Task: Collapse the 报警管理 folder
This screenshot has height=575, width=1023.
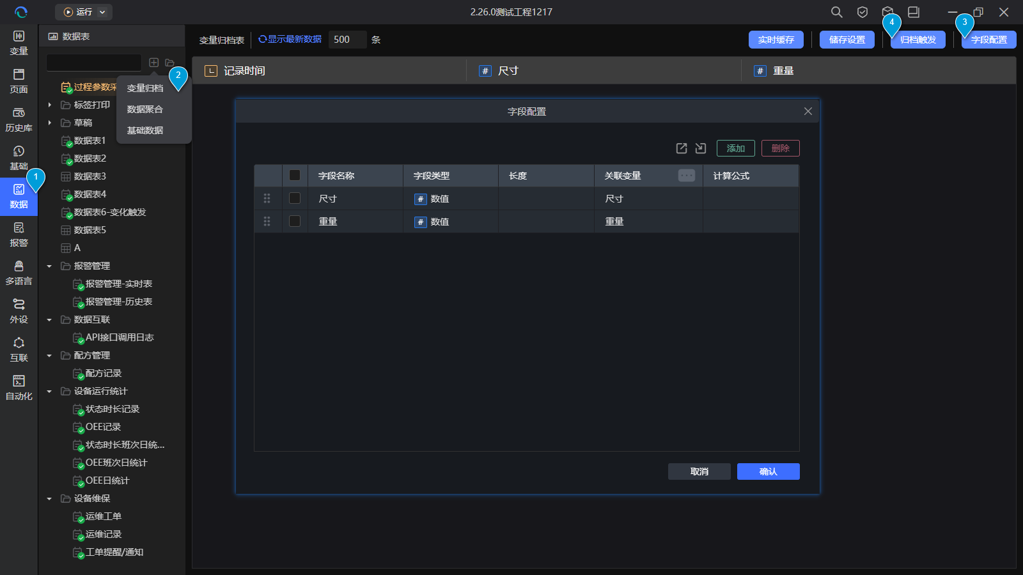Action: (x=50, y=266)
